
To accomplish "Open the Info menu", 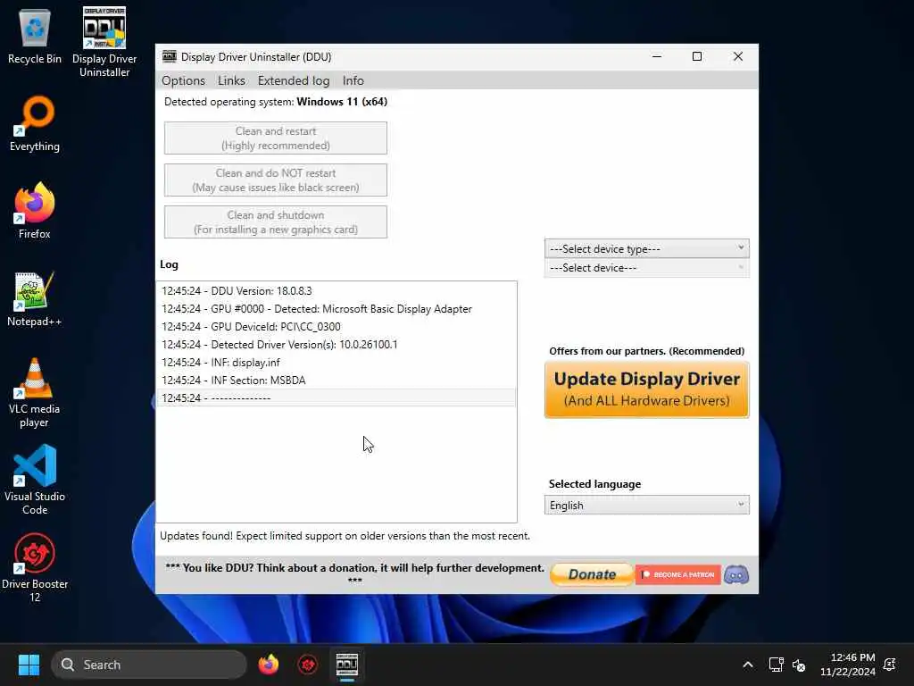I will [353, 80].
